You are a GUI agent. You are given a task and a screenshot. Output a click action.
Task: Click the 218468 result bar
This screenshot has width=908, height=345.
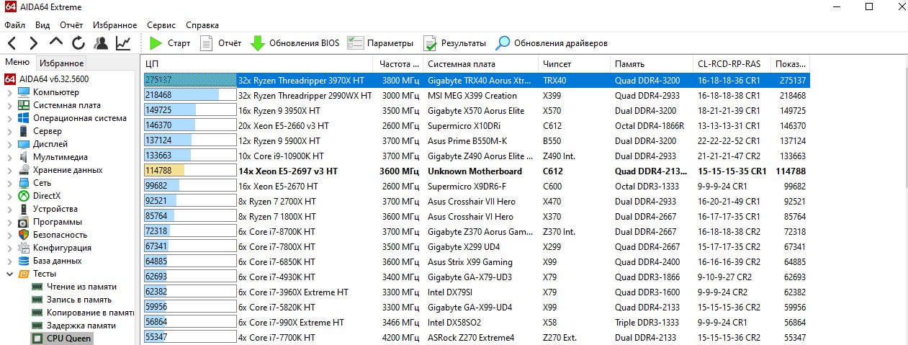click(x=190, y=95)
